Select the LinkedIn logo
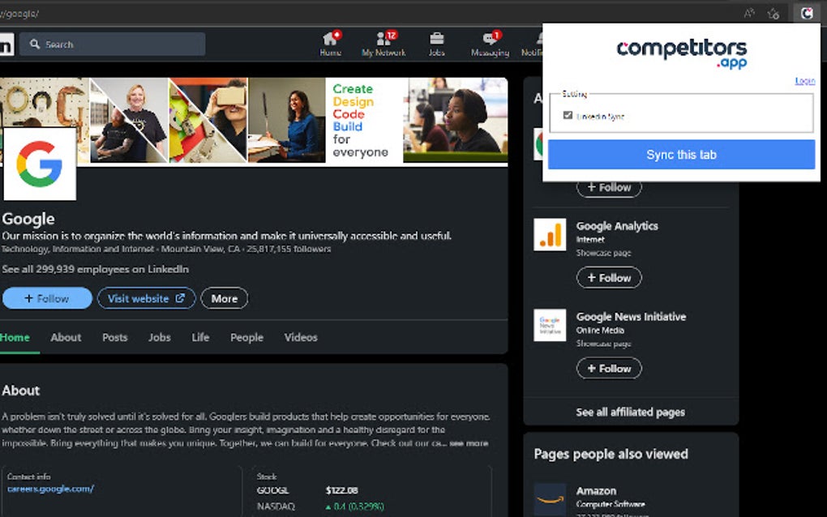827x517 pixels. (x=6, y=44)
